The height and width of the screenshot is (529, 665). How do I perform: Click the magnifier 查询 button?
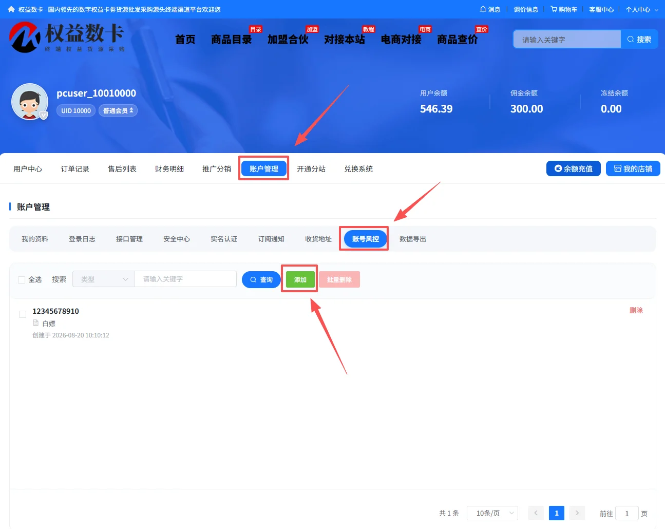261,279
